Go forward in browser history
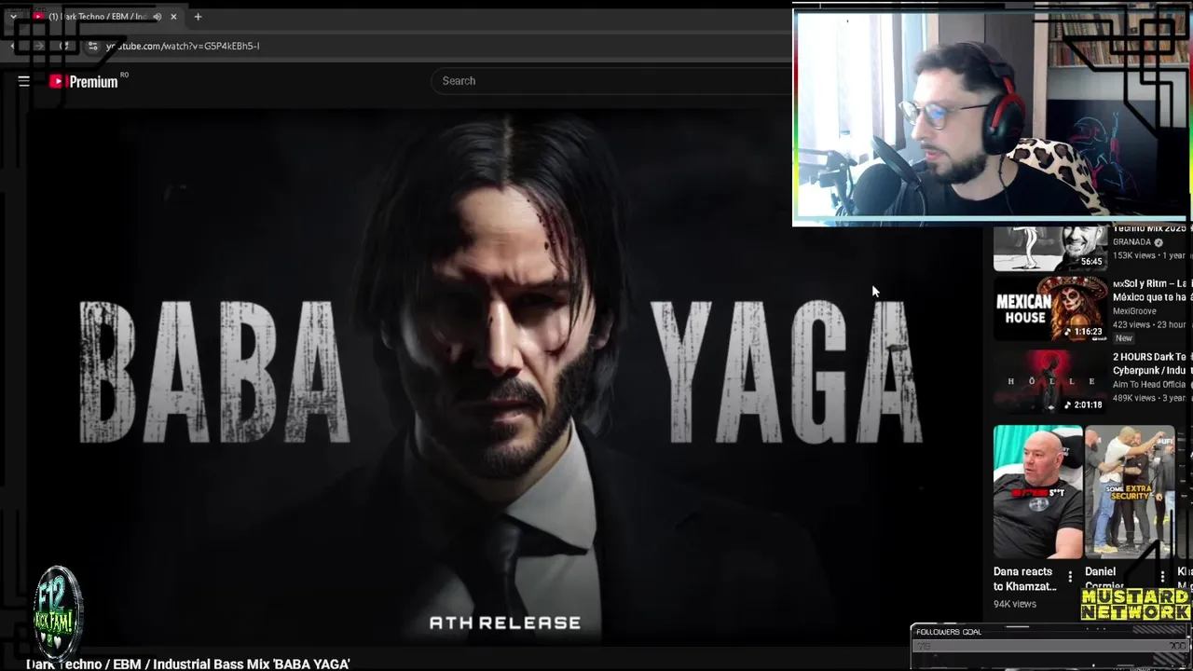Image resolution: width=1193 pixels, height=671 pixels. coord(38,46)
